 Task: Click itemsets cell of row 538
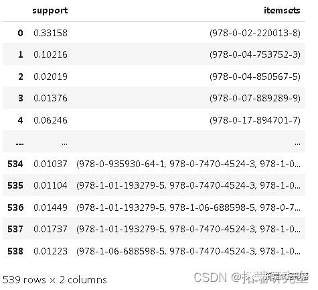(188, 251)
